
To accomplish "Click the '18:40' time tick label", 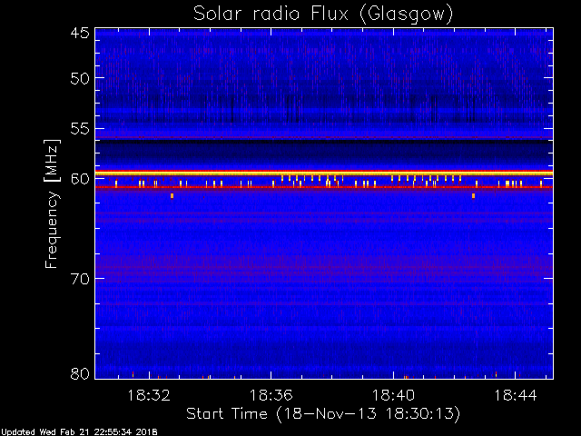I will coord(393,396).
